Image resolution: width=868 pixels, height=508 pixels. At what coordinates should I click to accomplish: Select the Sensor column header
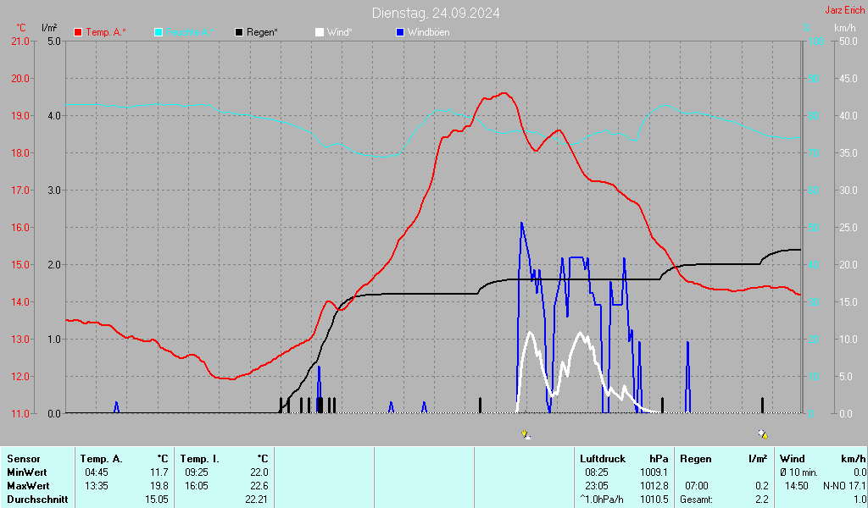[24, 458]
